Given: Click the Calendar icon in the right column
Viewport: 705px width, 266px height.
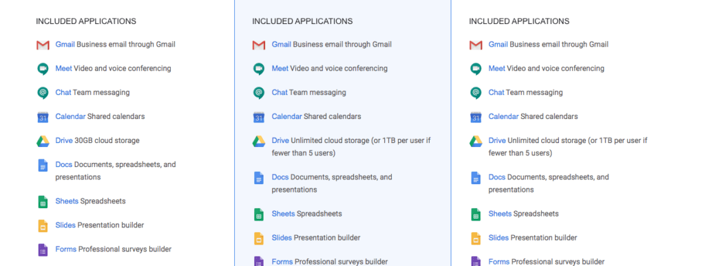Looking at the screenshot, I should (476, 117).
